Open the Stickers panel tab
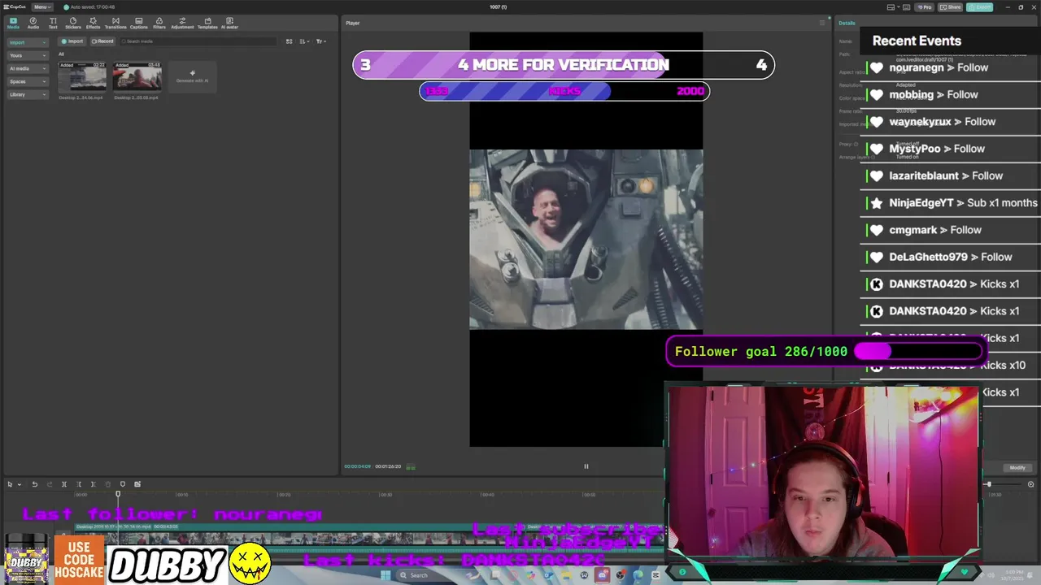The width and height of the screenshot is (1041, 585). [x=73, y=23]
